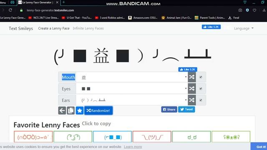The image size is (267, 150).
Task: Copy the classic Lenny favorite face
Action: (x=73, y=137)
